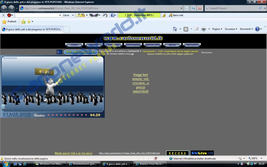The image size is (267, 167).
Task: Open the Servizi Utili site section
Action: point(153,45)
